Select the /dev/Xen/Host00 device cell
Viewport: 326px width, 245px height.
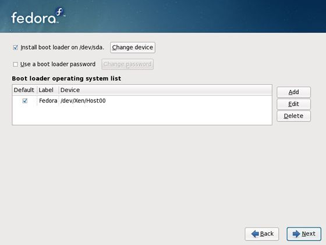tap(83, 101)
